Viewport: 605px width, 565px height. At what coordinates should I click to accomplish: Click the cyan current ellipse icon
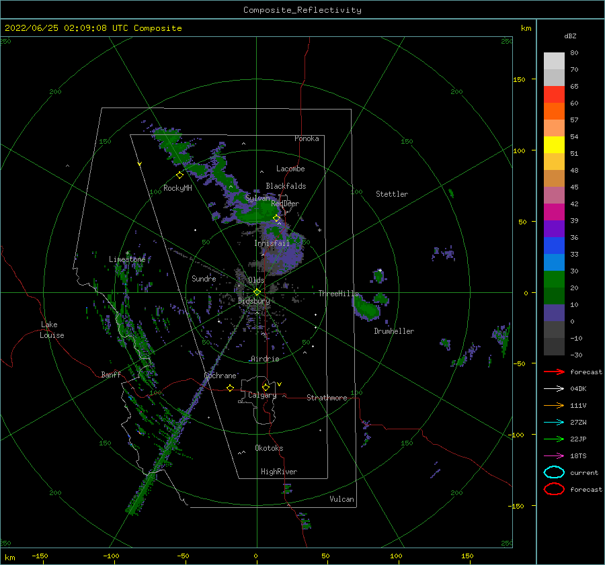[554, 472]
